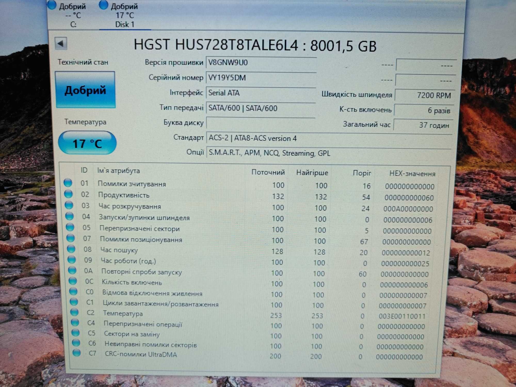Select the 'Час розкручування' attribute name
This screenshot has height=387, width=516.
tap(130, 206)
